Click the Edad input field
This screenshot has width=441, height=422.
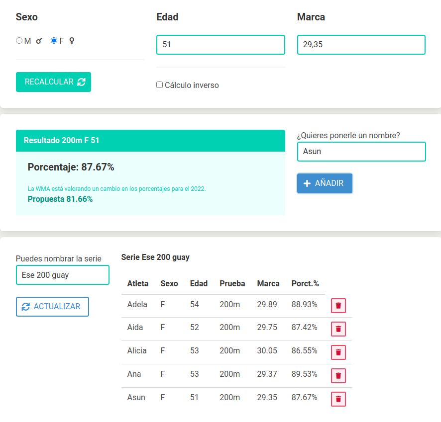tap(220, 45)
